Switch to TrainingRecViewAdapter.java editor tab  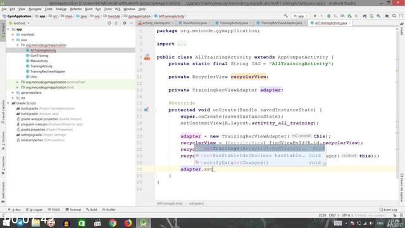click(281, 23)
